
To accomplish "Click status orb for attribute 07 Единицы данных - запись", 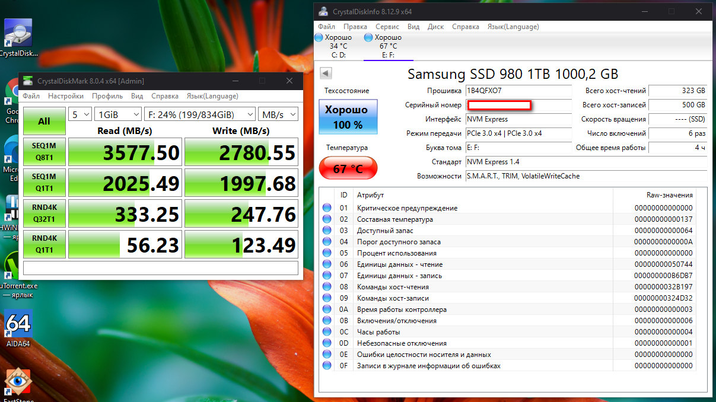I will click(327, 276).
